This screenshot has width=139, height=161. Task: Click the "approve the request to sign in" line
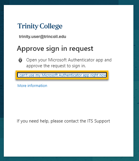click(56, 66)
